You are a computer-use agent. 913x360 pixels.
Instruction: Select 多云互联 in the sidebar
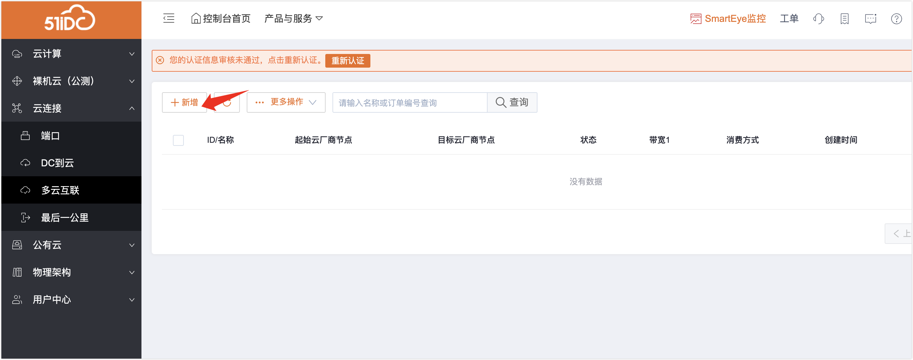point(60,190)
